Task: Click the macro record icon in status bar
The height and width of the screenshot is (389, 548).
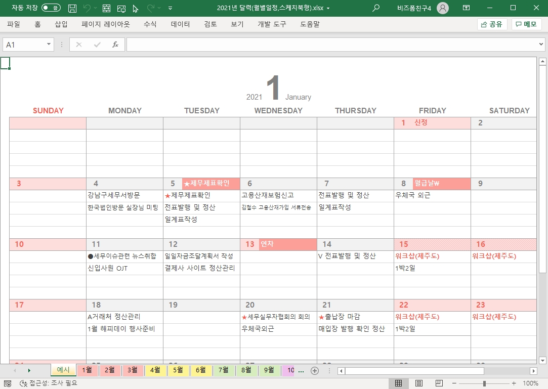Action: pyautogui.click(x=8, y=383)
